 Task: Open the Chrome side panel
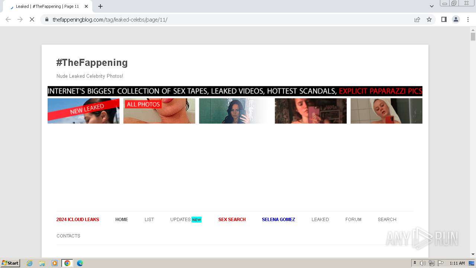(444, 19)
